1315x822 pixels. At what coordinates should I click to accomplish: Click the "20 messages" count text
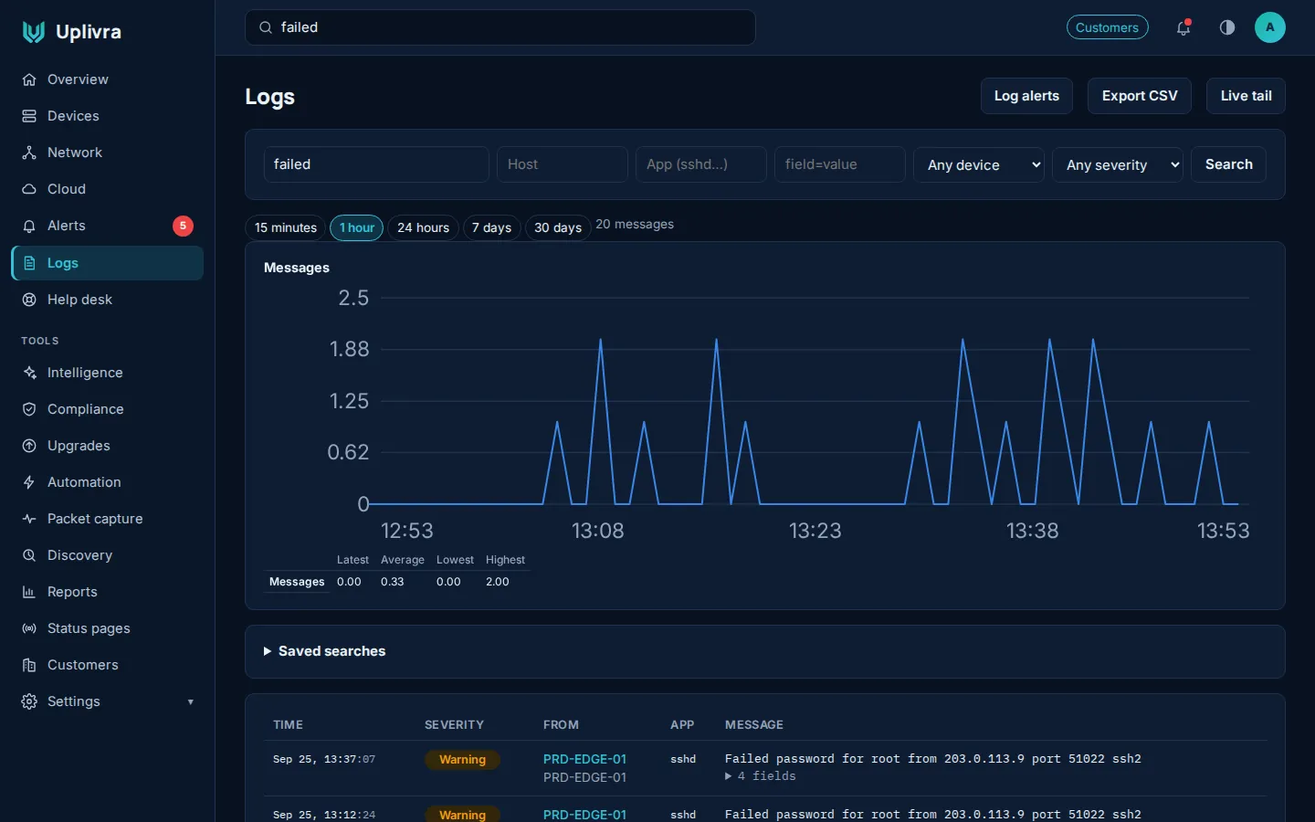click(635, 225)
